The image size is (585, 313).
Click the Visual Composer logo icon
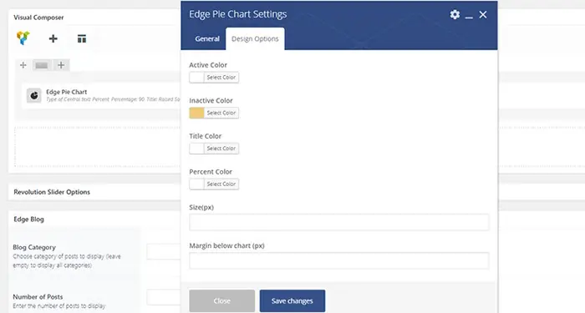coord(23,38)
